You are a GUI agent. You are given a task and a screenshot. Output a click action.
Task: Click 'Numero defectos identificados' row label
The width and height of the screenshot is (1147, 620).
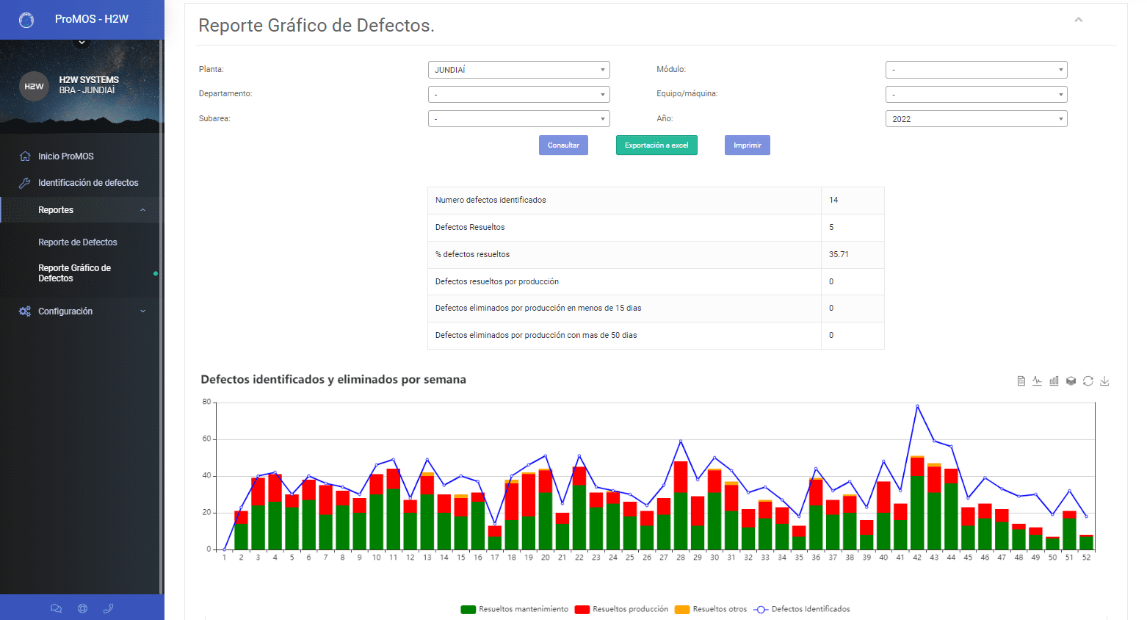click(x=491, y=201)
